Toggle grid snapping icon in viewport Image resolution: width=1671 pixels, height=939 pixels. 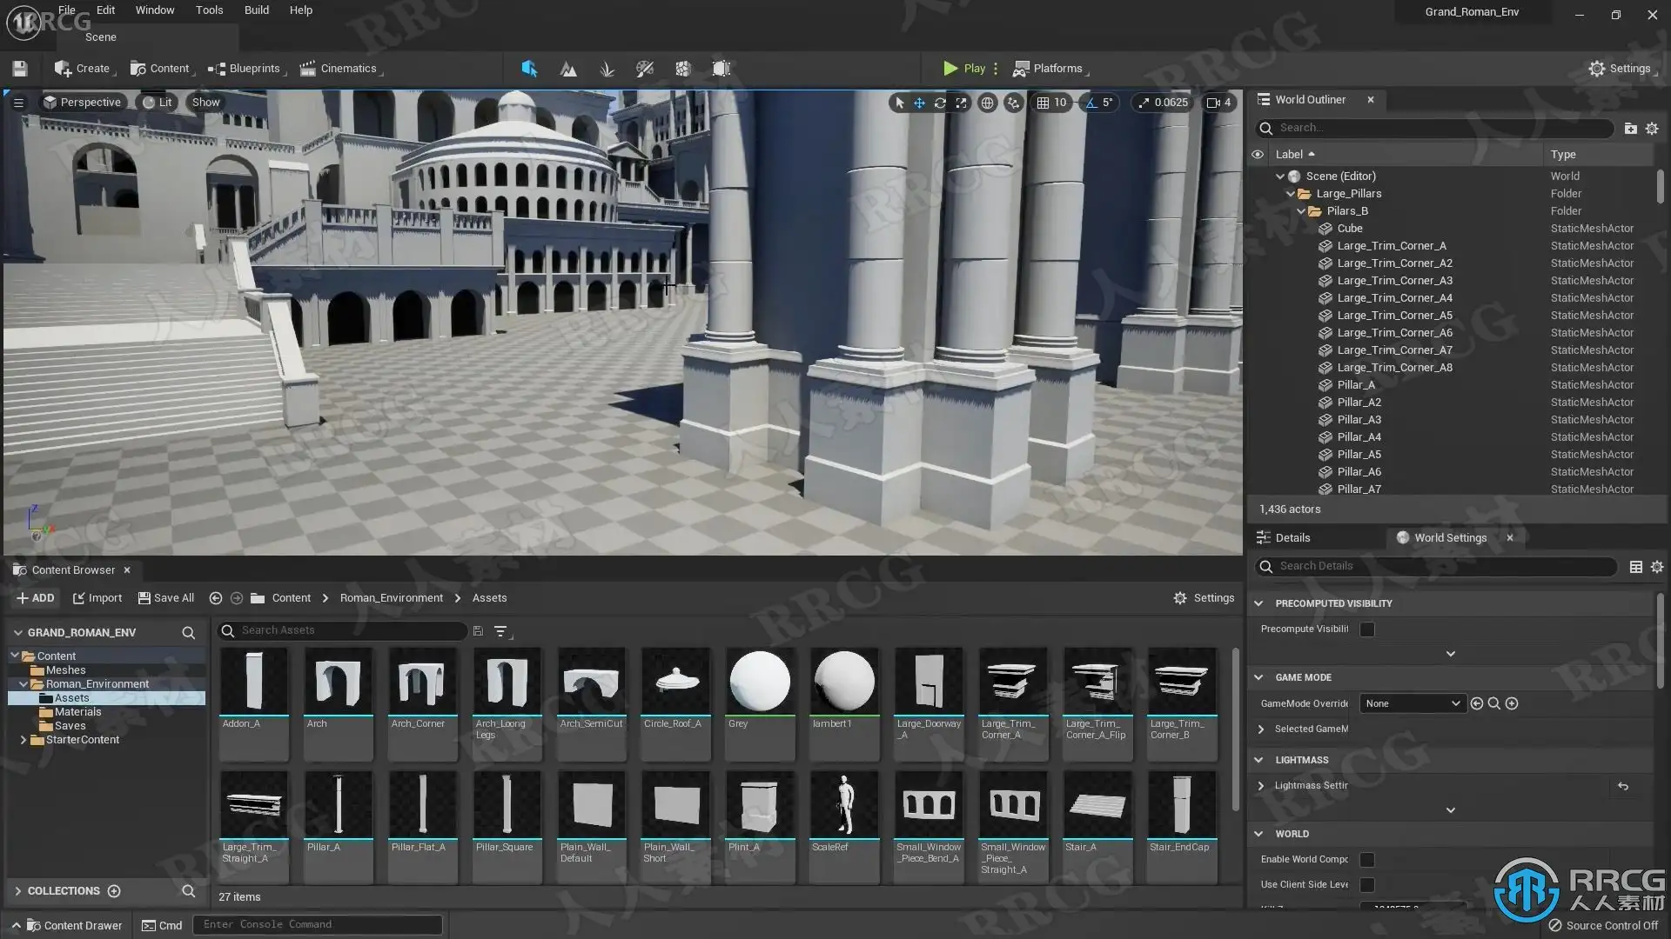(1043, 103)
